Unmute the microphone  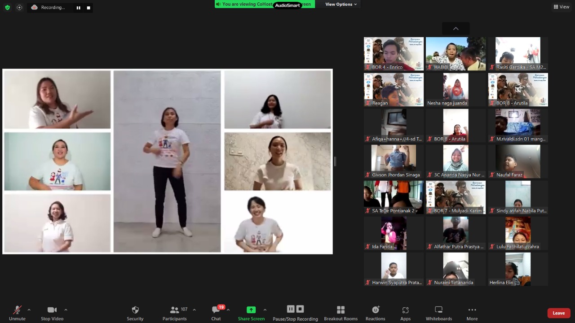coord(17,313)
